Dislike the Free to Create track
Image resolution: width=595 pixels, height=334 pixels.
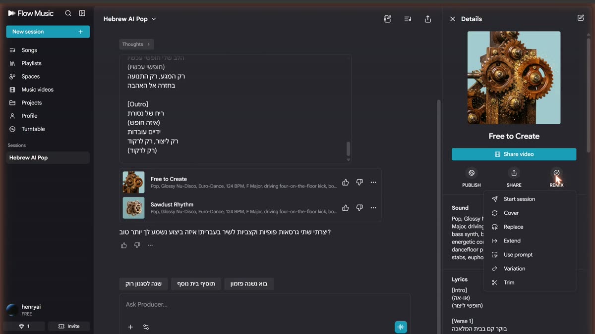click(359, 183)
